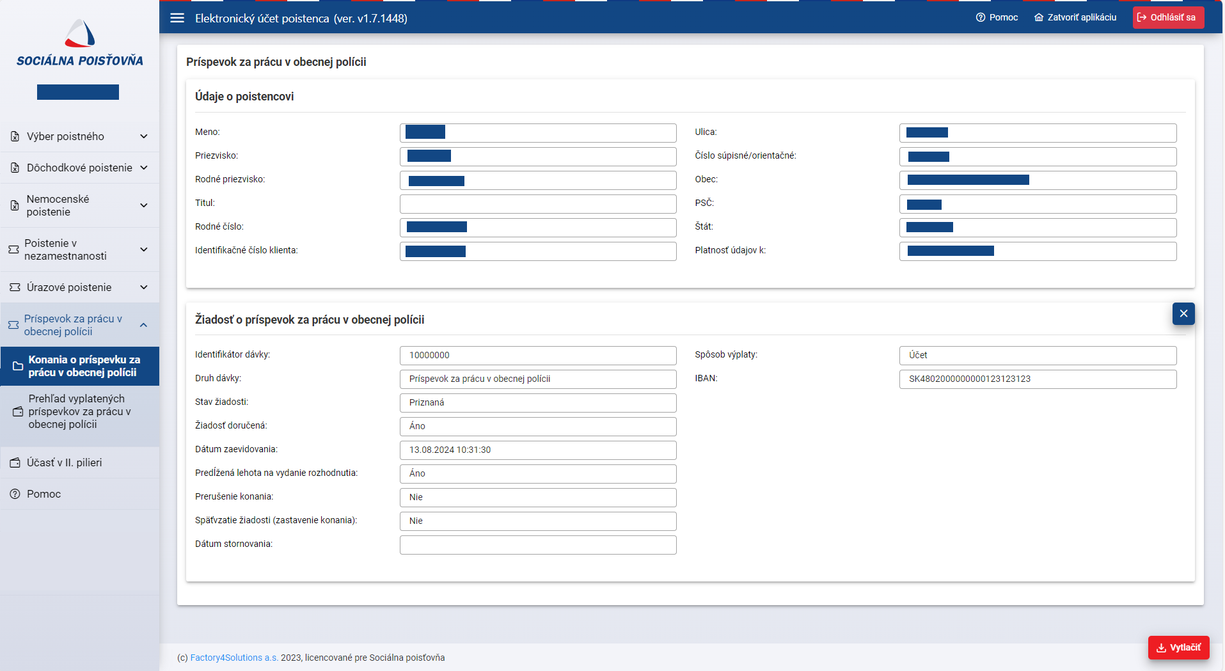Click the sidebar Pomoc question mark icon

point(15,494)
